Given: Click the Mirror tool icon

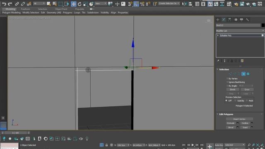Looking at the screenshot, I should point(184,4).
